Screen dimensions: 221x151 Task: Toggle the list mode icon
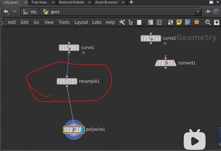(x=139, y=22)
